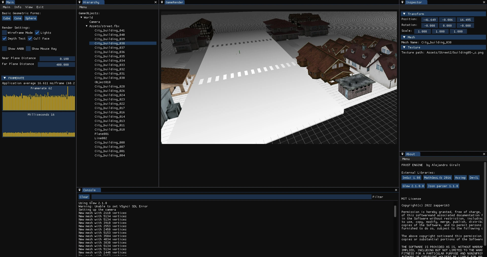Collapse the World tree node
487x257 pixels.
coord(81,17)
